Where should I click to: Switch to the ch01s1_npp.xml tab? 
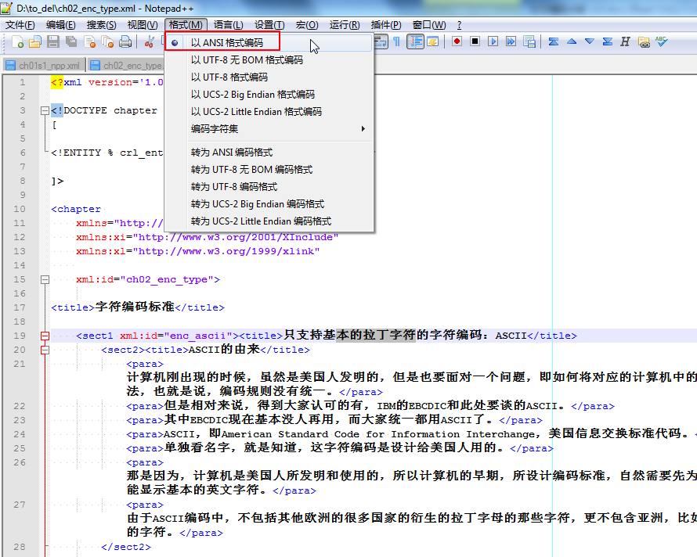(44, 66)
